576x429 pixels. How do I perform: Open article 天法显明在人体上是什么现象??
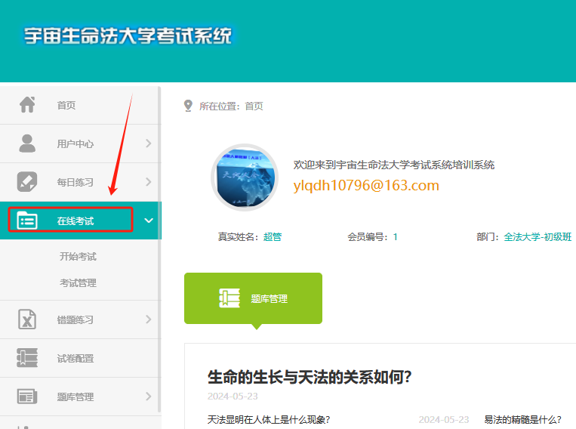pos(269,419)
